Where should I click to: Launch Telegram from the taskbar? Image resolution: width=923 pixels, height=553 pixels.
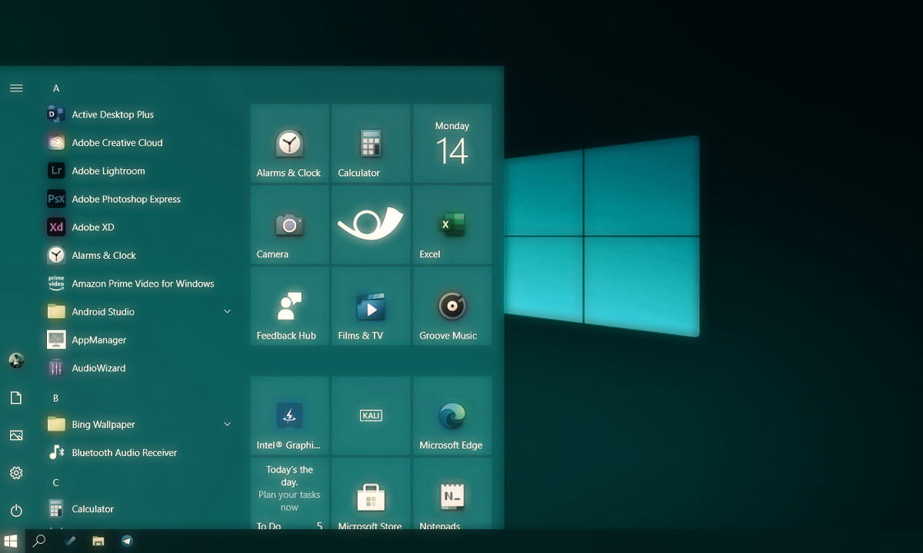coord(126,541)
